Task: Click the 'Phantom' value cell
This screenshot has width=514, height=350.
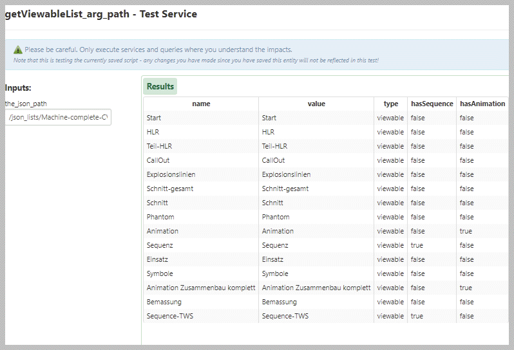Action: [316, 217]
